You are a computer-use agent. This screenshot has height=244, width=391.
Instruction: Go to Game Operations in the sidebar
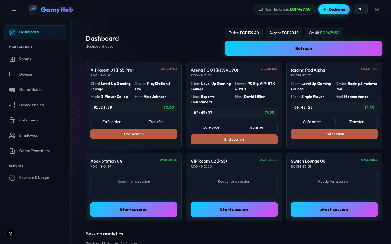pyautogui.click(x=35, y=151)
